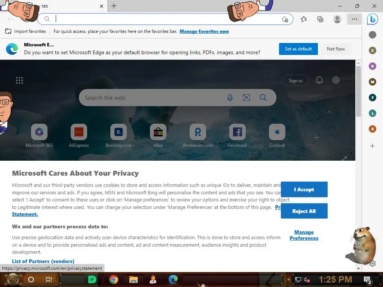Screen dimensions: 383x287
Task: Open the Collections icon in toolbar
Action: 320,19
